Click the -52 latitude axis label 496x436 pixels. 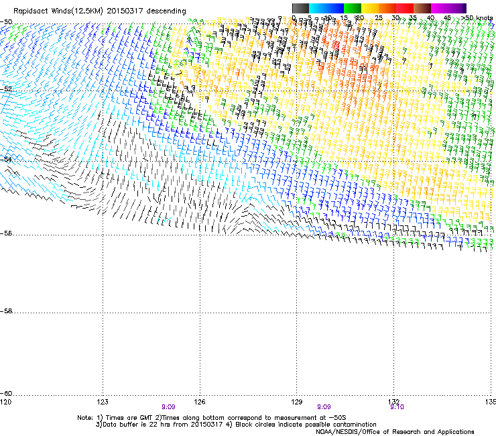click(x=6, y=89)
